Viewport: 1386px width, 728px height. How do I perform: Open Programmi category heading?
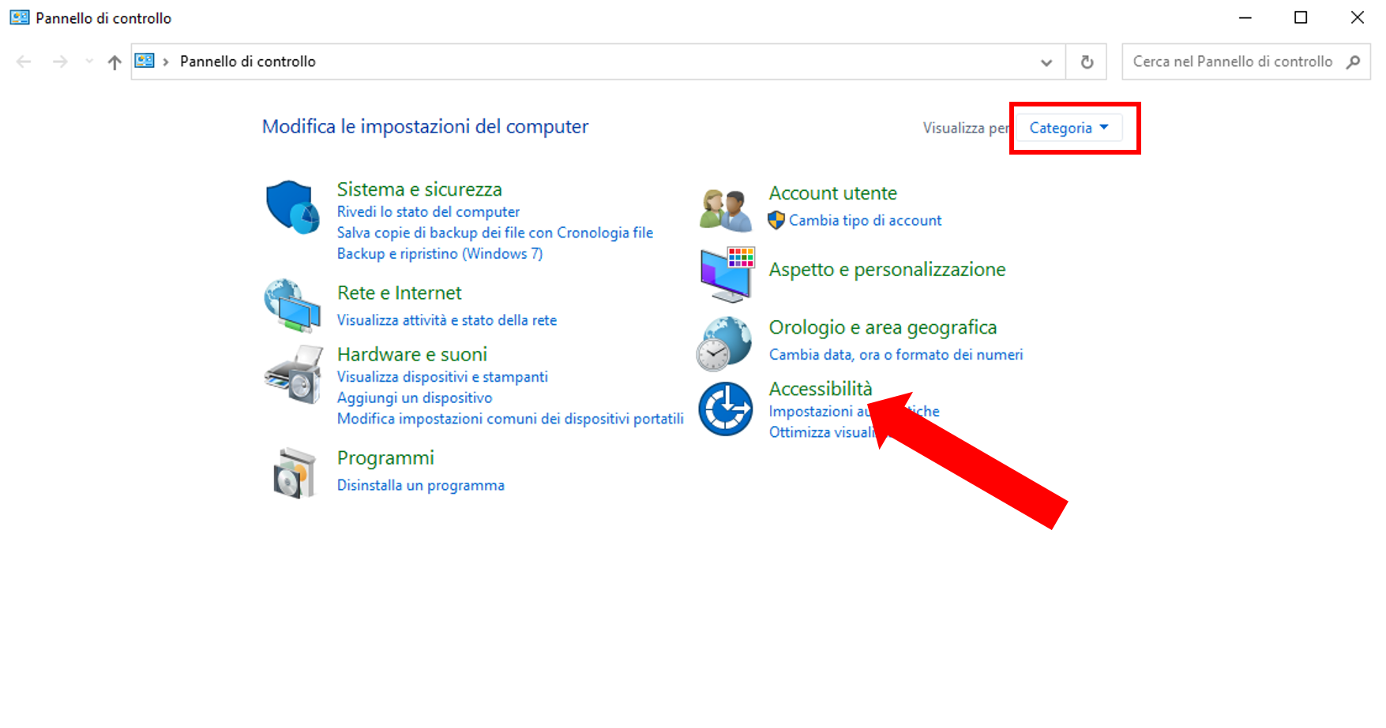(x=385, y=458)
